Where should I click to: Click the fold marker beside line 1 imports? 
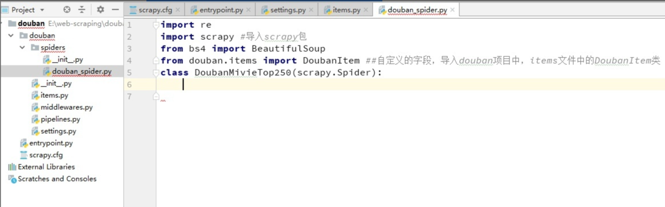tap(156, 25)
